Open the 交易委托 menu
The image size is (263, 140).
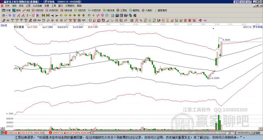(70, 6)
